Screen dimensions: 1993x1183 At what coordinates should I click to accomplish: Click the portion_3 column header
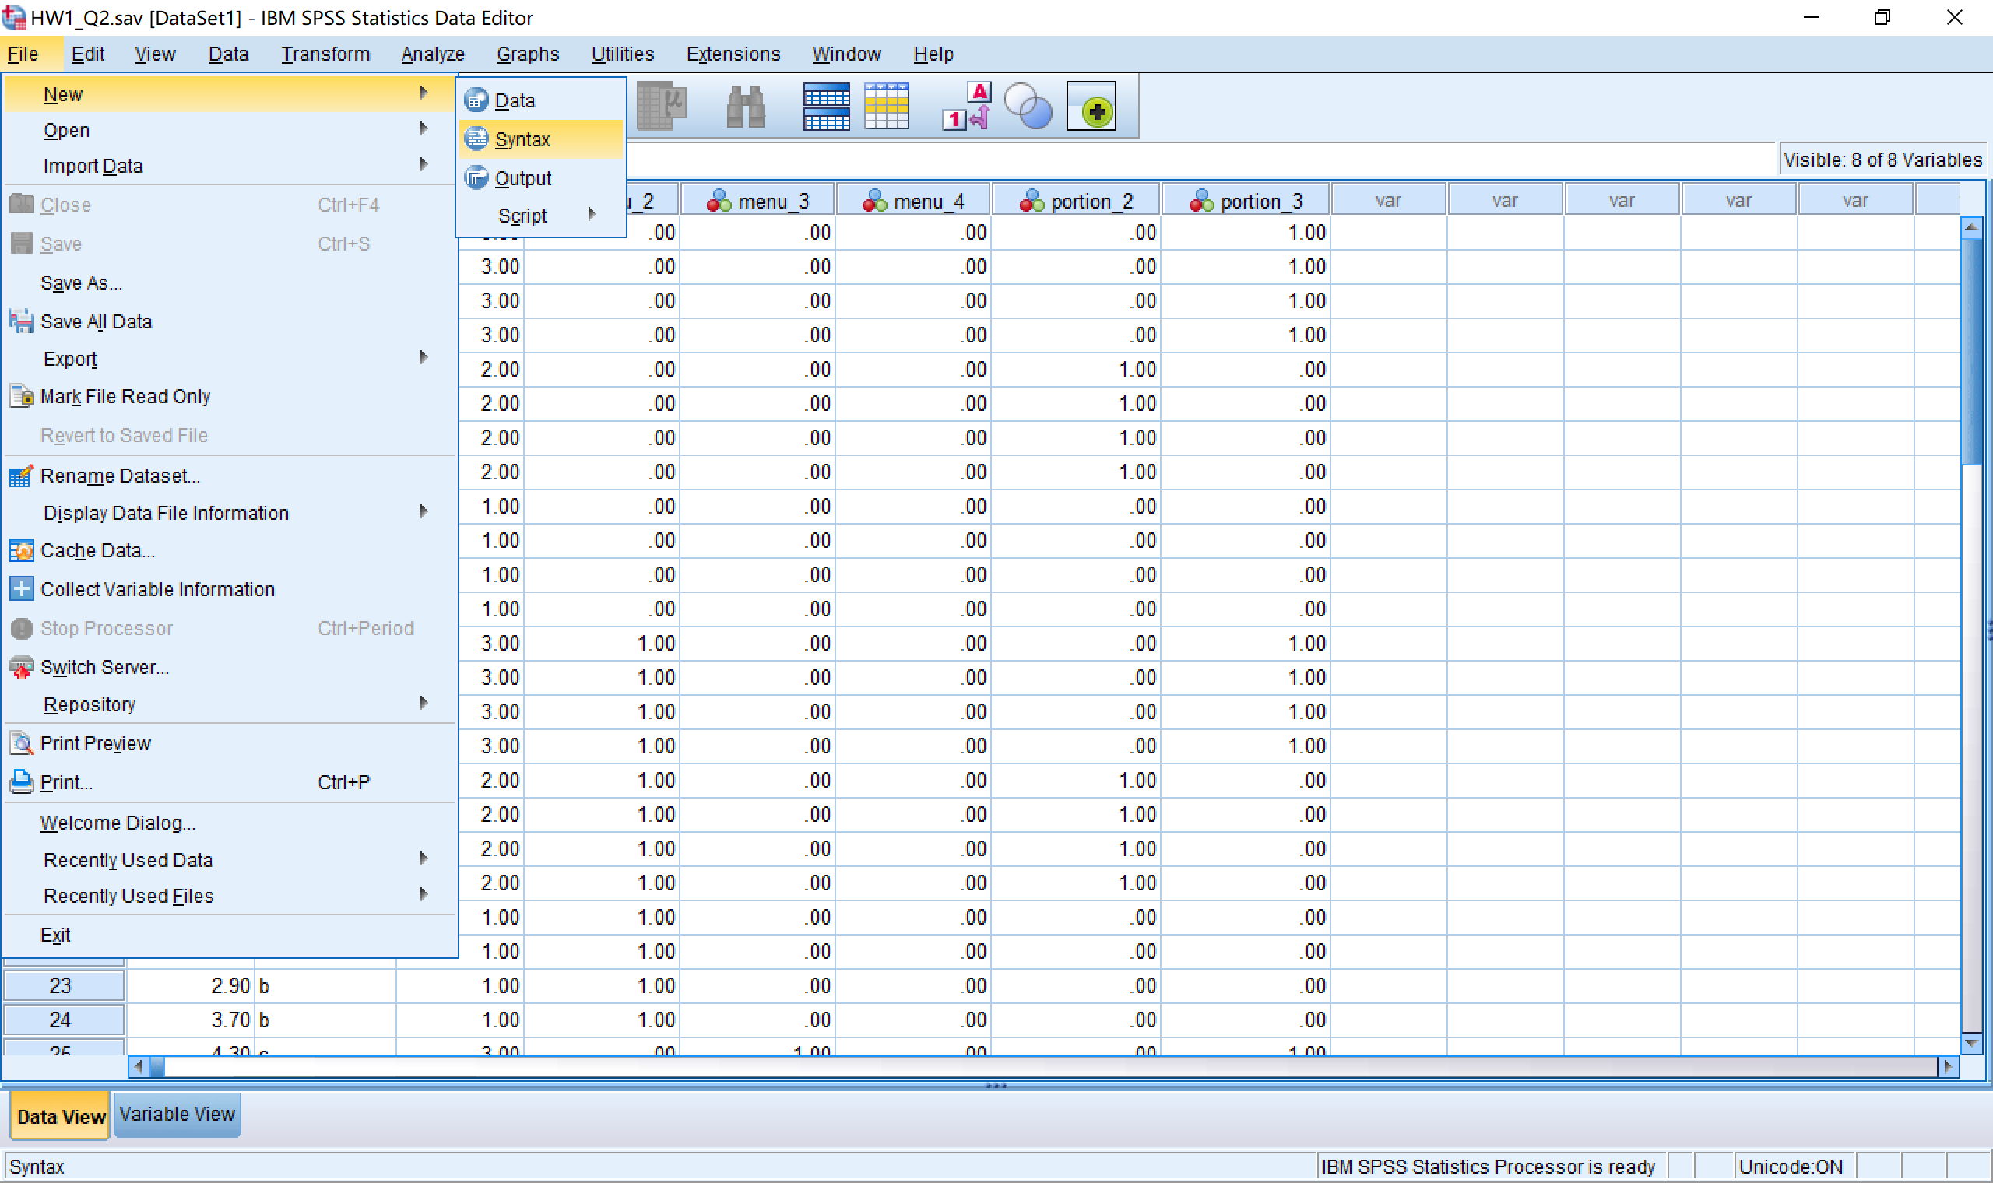1247,199
